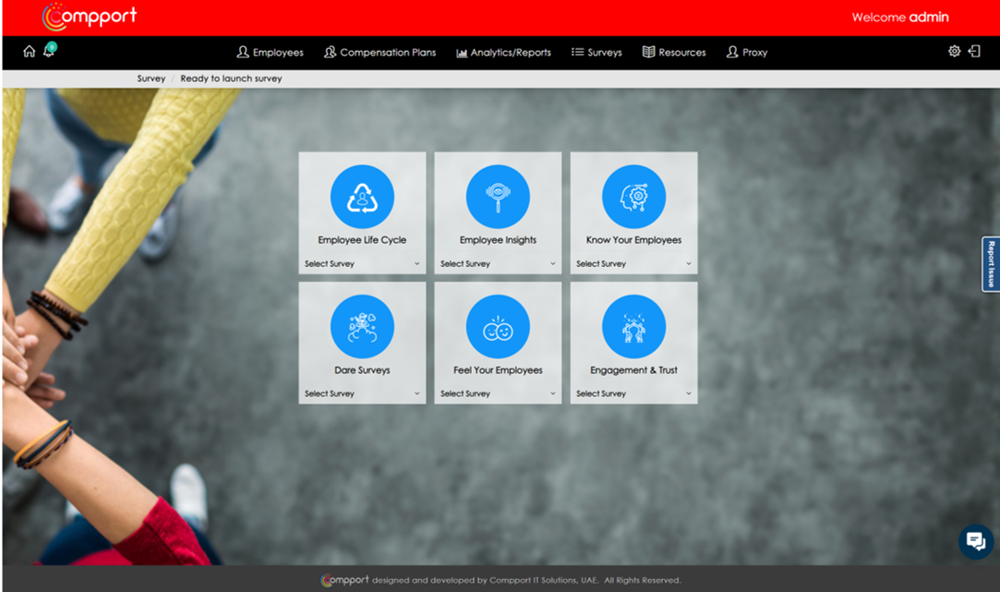1000x592 pixels.
Task: Open the notifications bell
Action: click(x=49, y=50)
